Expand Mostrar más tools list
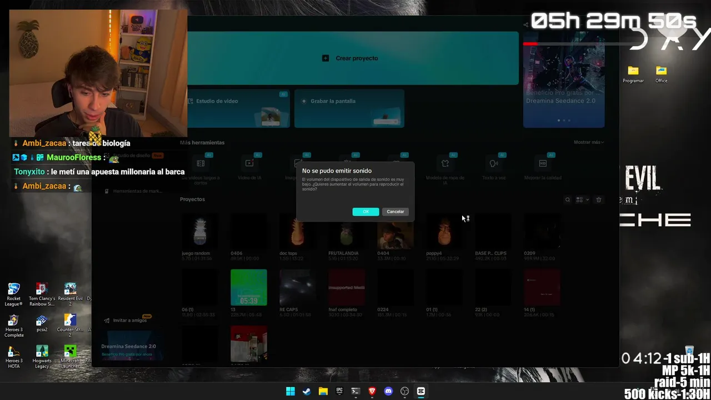711x400 pixels. coord(589,142)
